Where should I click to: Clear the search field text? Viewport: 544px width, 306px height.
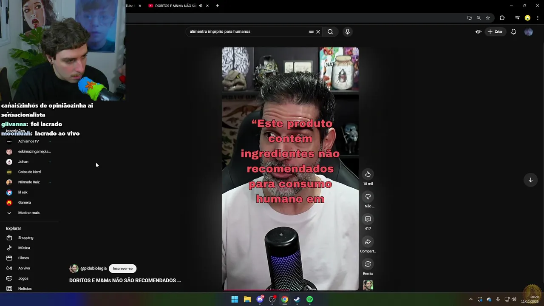(318, 31)
